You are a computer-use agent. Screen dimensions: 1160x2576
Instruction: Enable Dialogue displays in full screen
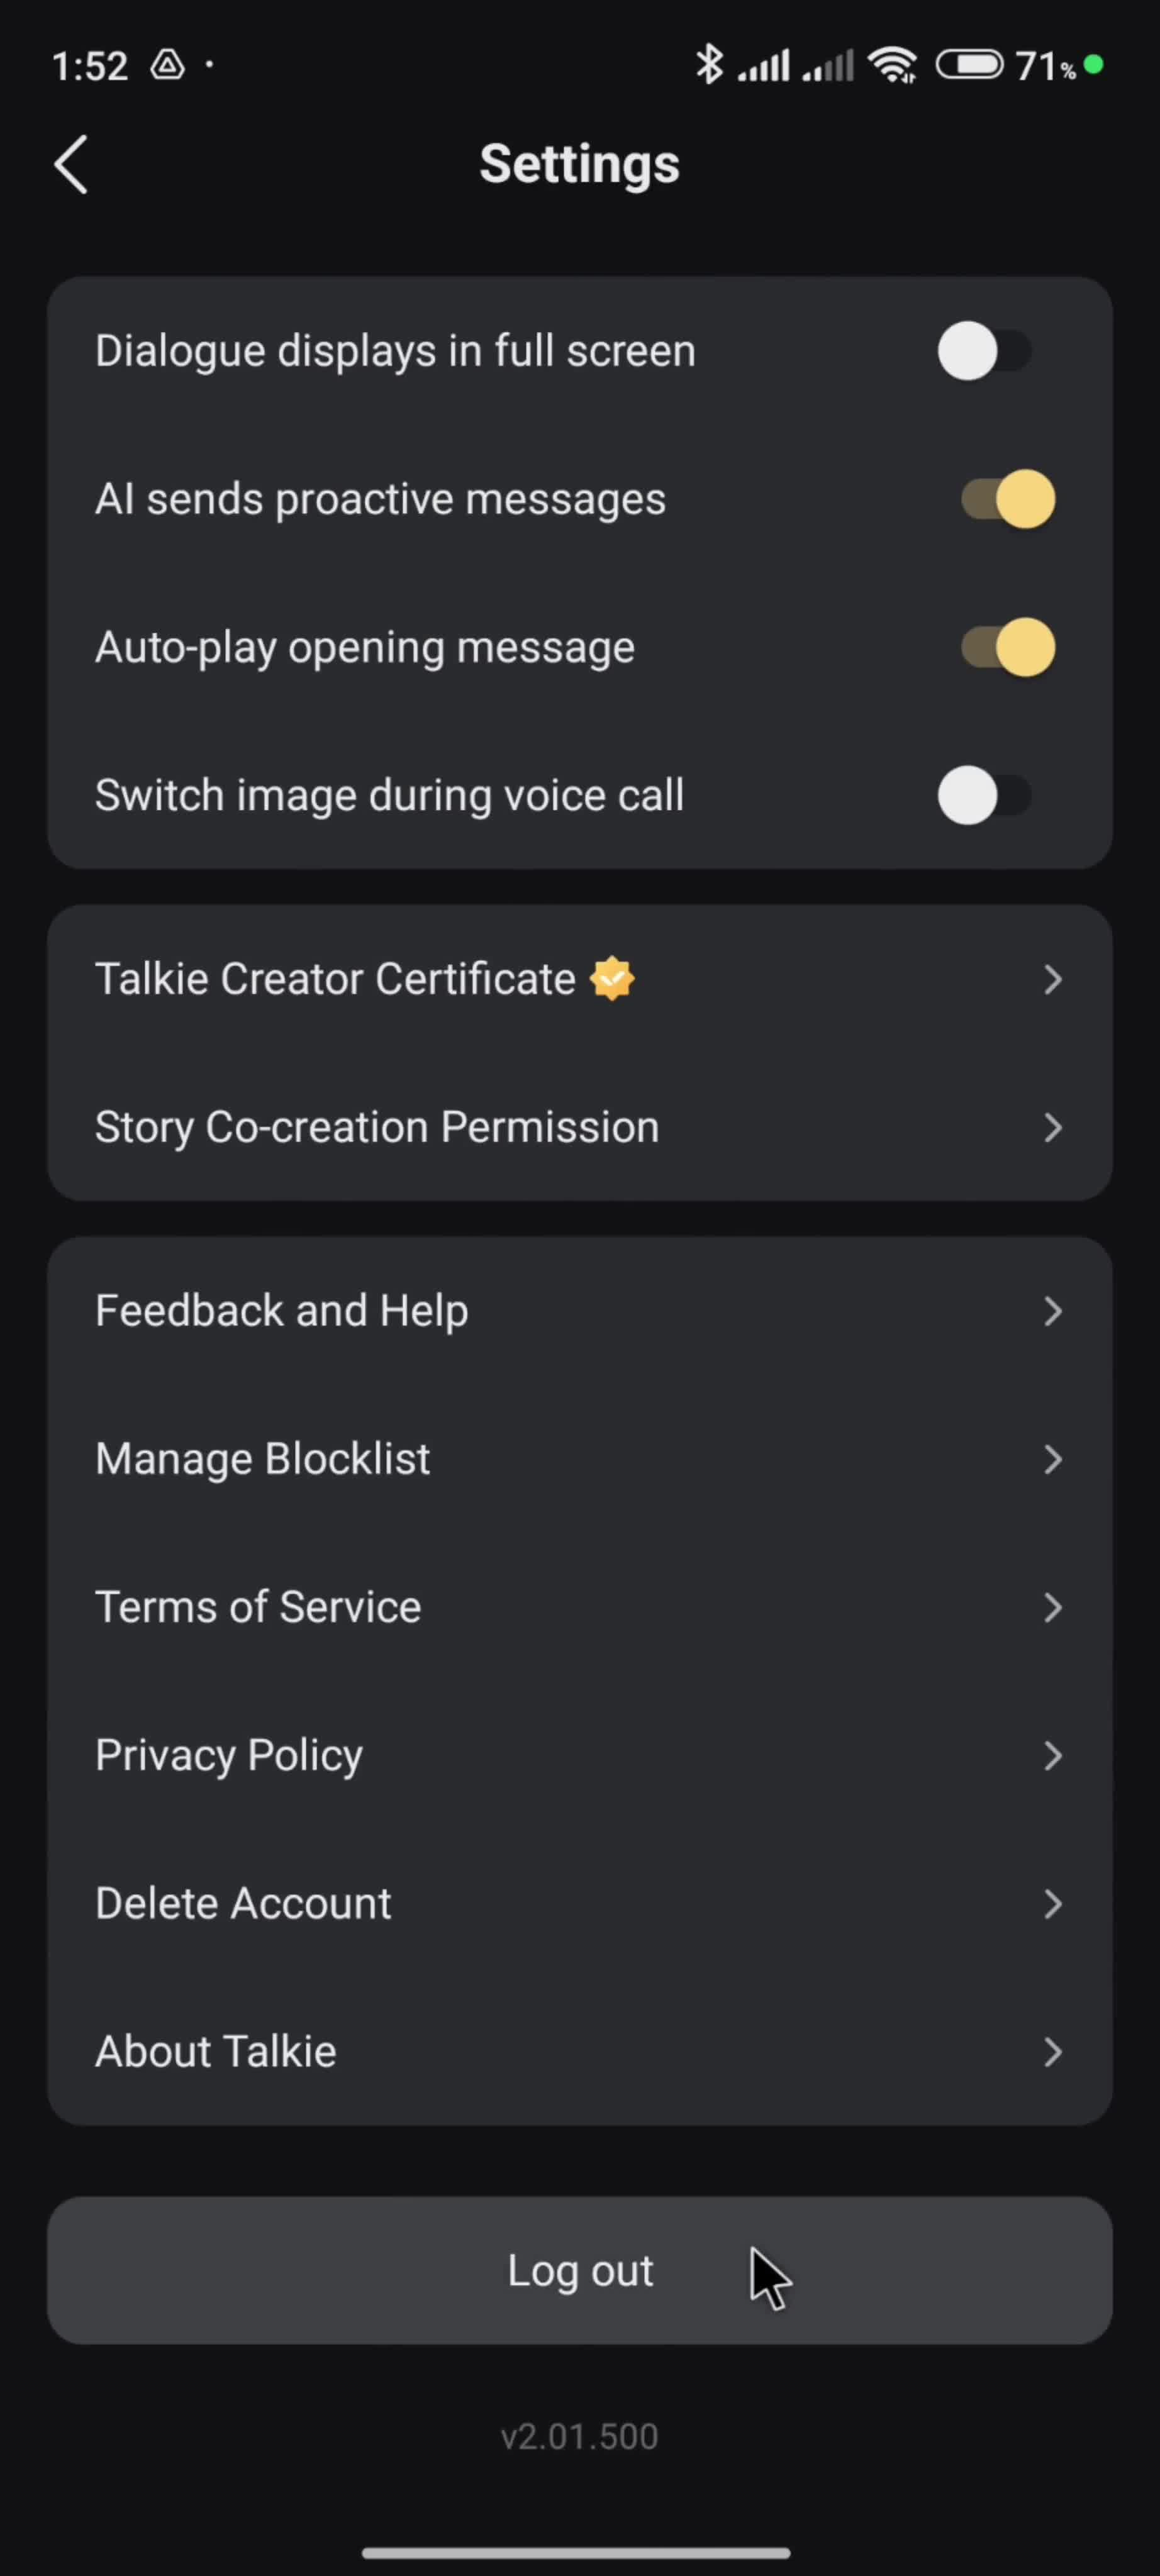[x=985, y=351]
